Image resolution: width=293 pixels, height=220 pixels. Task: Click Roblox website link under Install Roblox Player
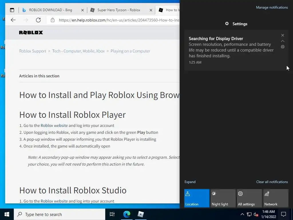[54, 125]
